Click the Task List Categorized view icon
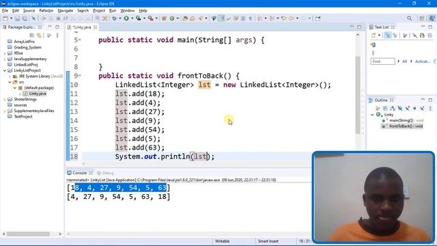 point(388,36)
